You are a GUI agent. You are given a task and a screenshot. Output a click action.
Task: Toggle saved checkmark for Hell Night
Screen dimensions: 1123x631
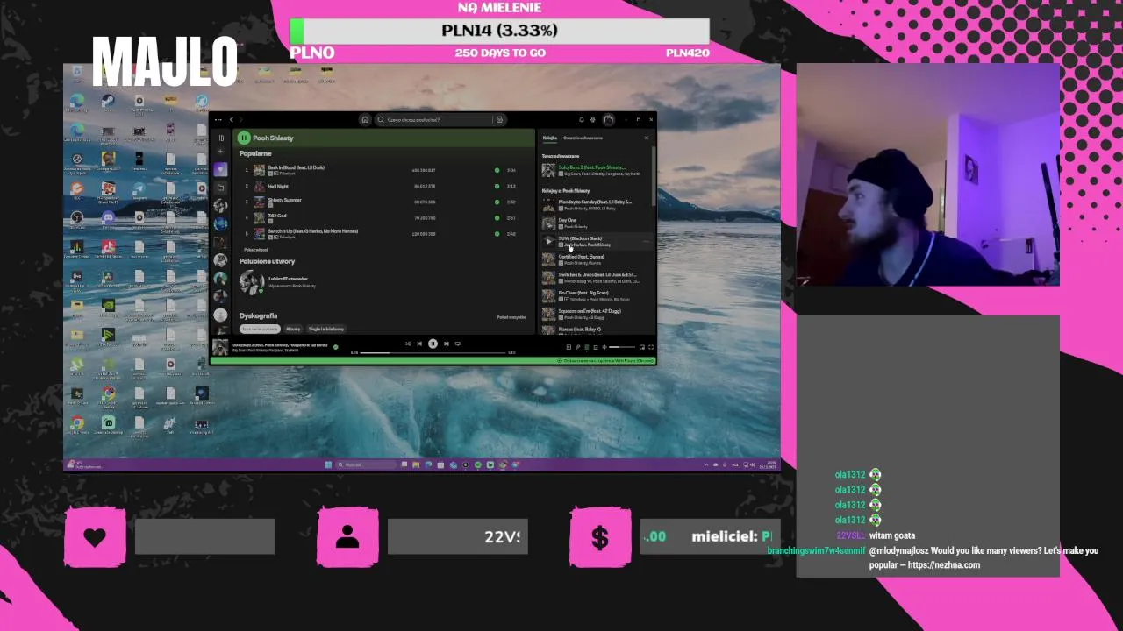pos(497,186)
